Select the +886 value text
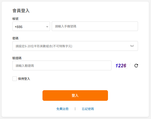151x119 pixels. point(19,27)
